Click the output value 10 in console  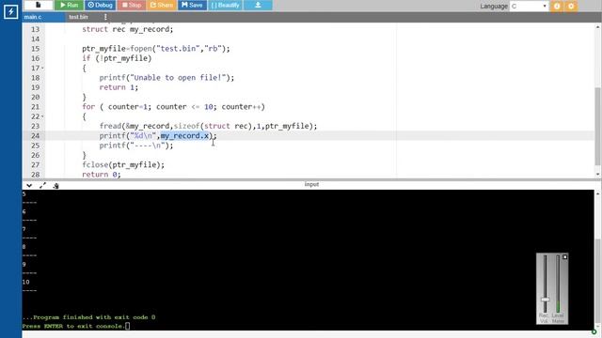click(x=25, y=282)
